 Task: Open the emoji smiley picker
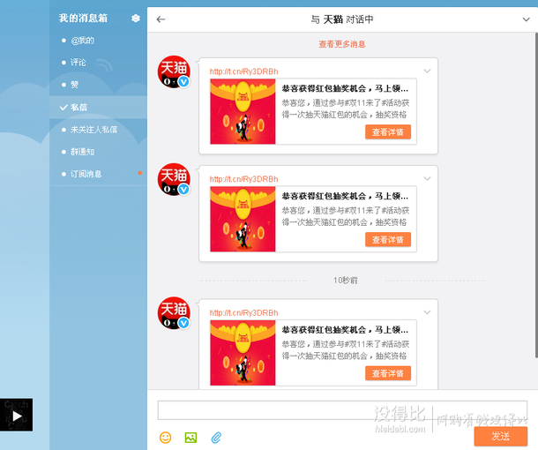pos(166,438)
